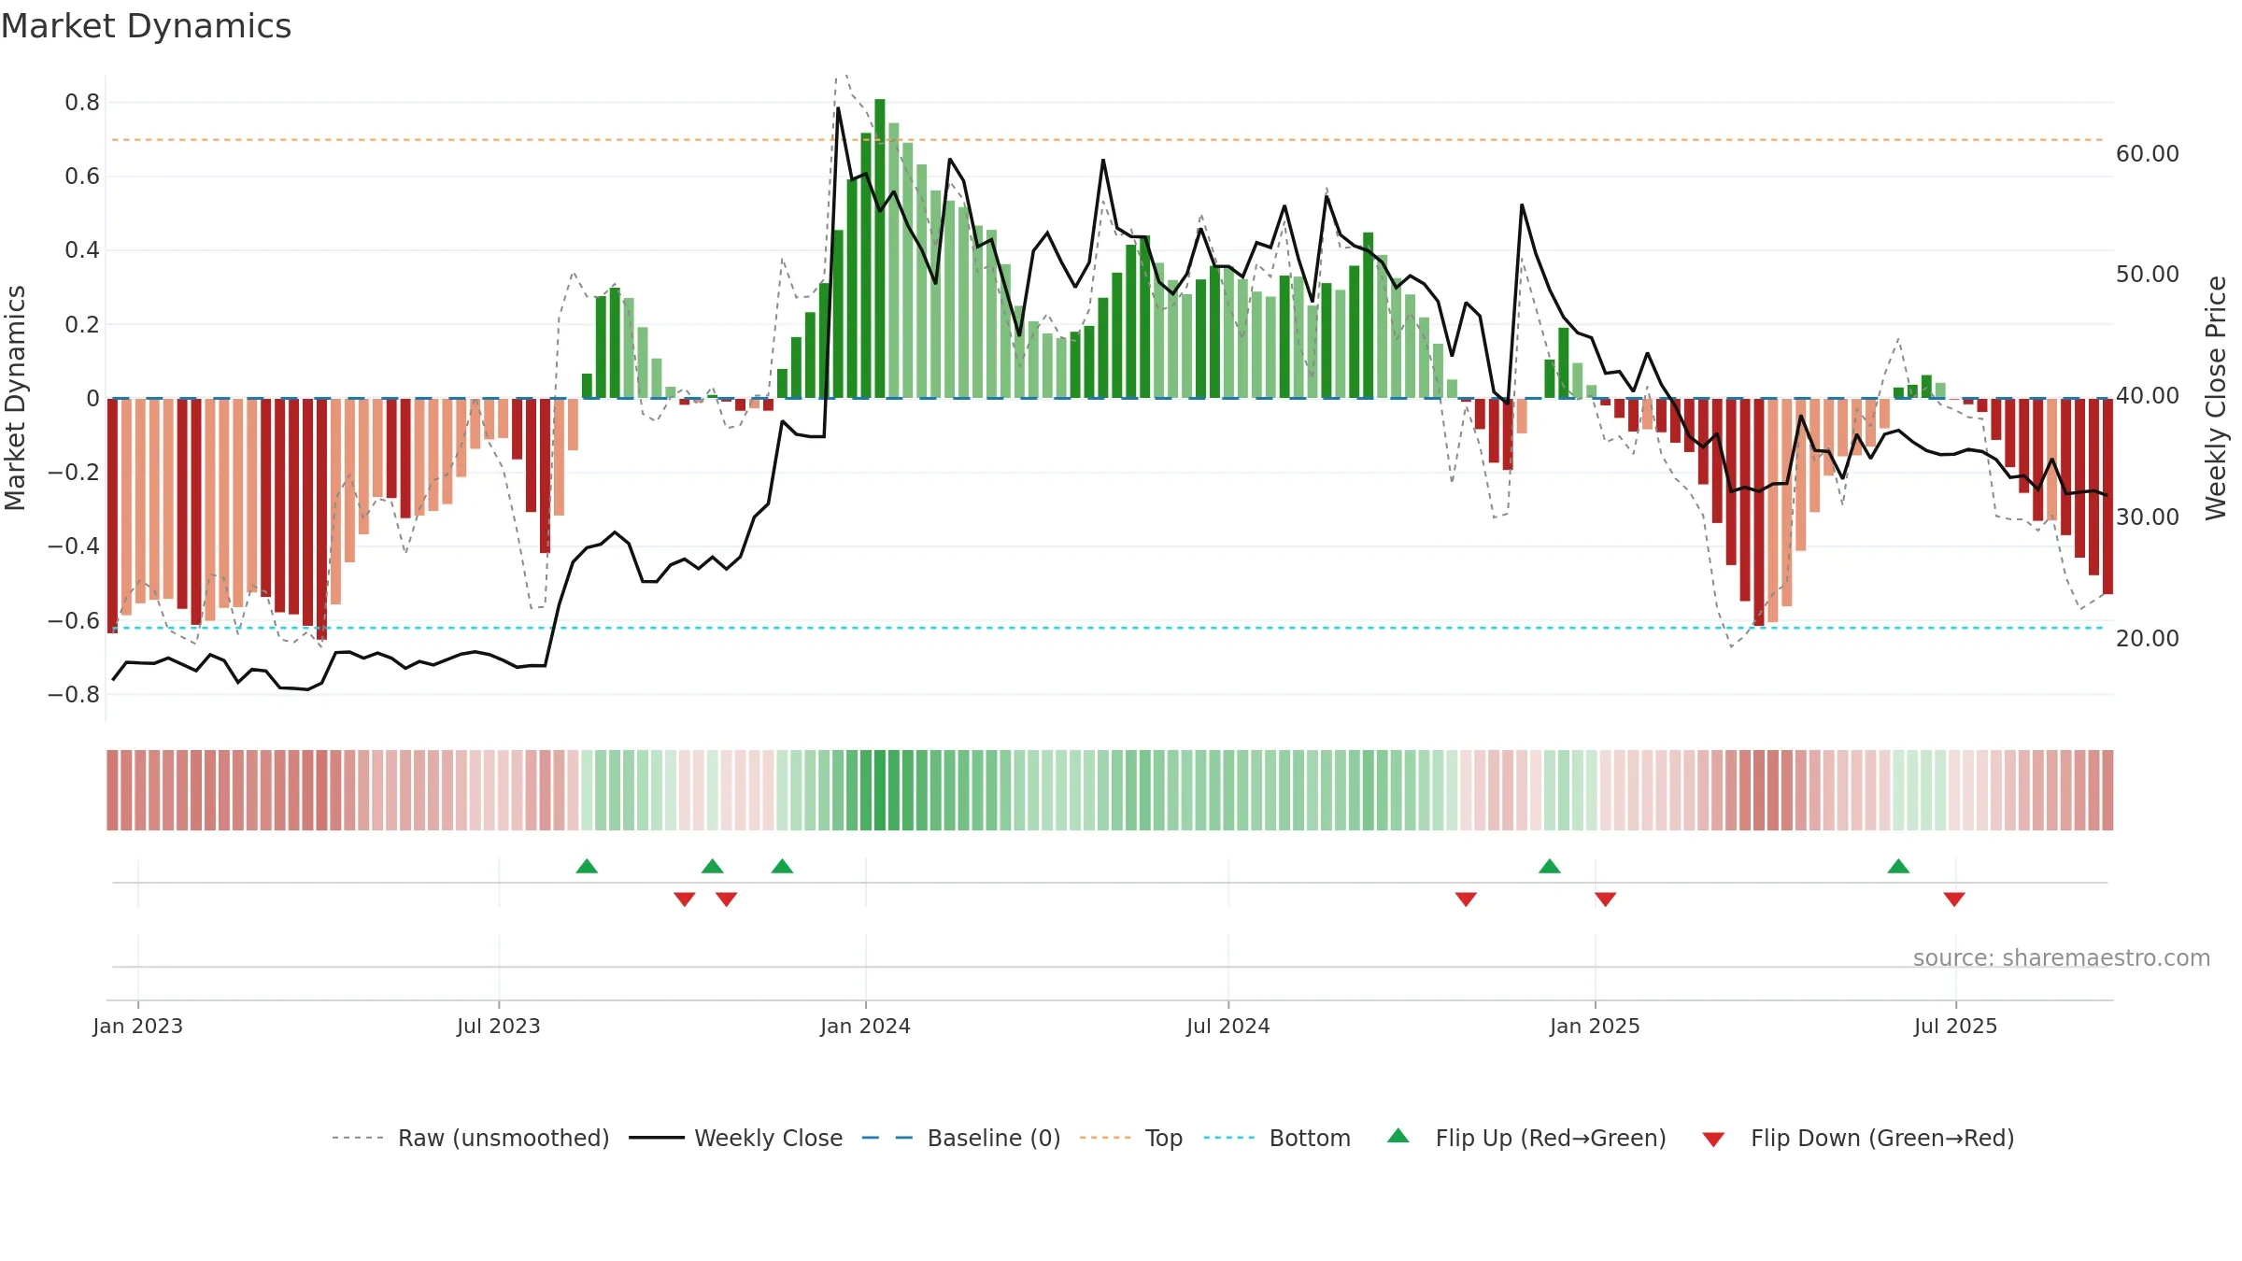The height and width of the screenshot is (1261, 2242).
Task: Click the Jul 2023 x-axis label
Action: pyautogui.click(x=499, y=1026)
